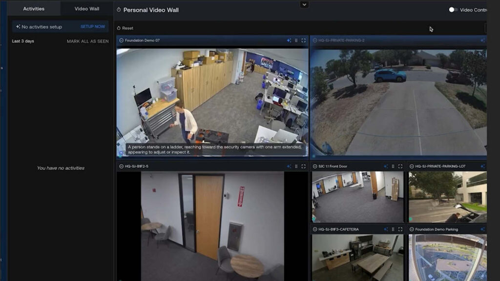Viewport: 500px width, 281px height.
Task: Toggle the Video Controls switch
Action: tap(453, 10)
